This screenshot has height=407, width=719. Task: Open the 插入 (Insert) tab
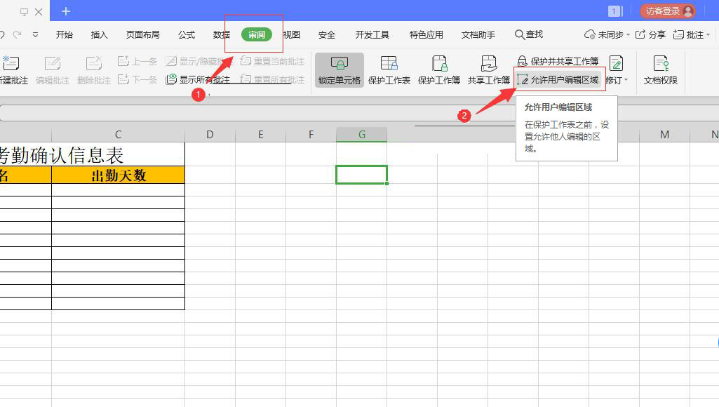point(99,35)
